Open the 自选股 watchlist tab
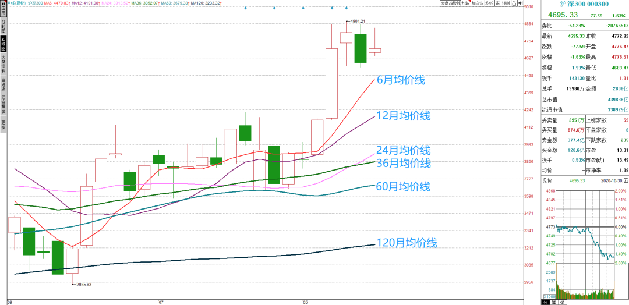Image resolution: width=629 pixels, height=305 pixels. point(3,84)
